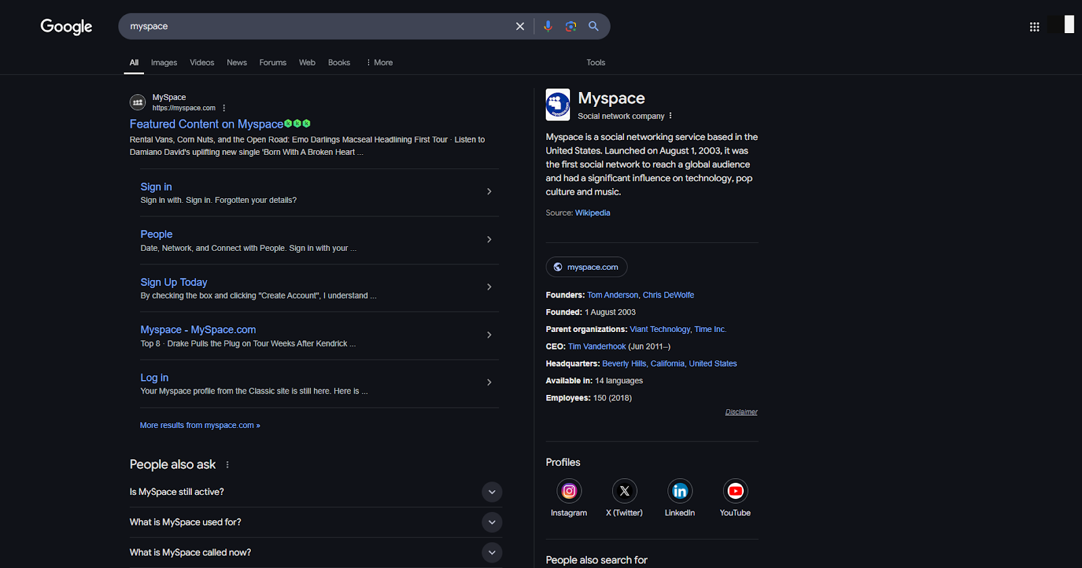This screenshot has height=568, width=1082.
Task: Open the Log in sitelink
Action: click(154, 377)
